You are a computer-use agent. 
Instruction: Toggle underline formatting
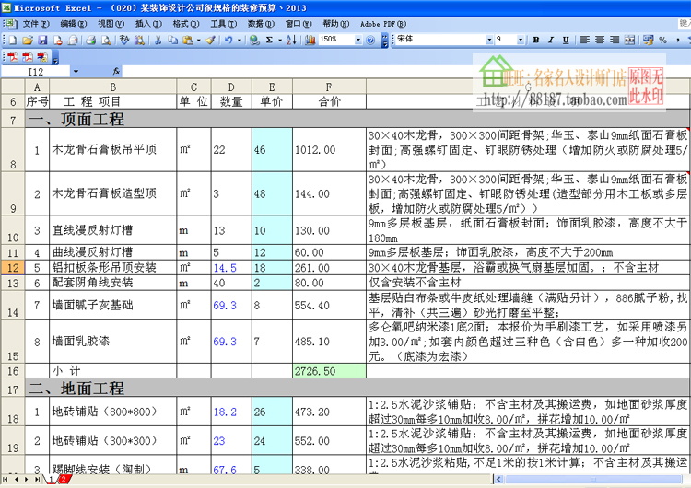tap(566, 41)
